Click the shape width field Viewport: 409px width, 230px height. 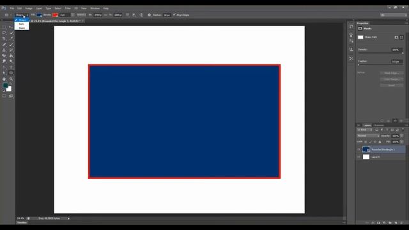coord(98,15)
